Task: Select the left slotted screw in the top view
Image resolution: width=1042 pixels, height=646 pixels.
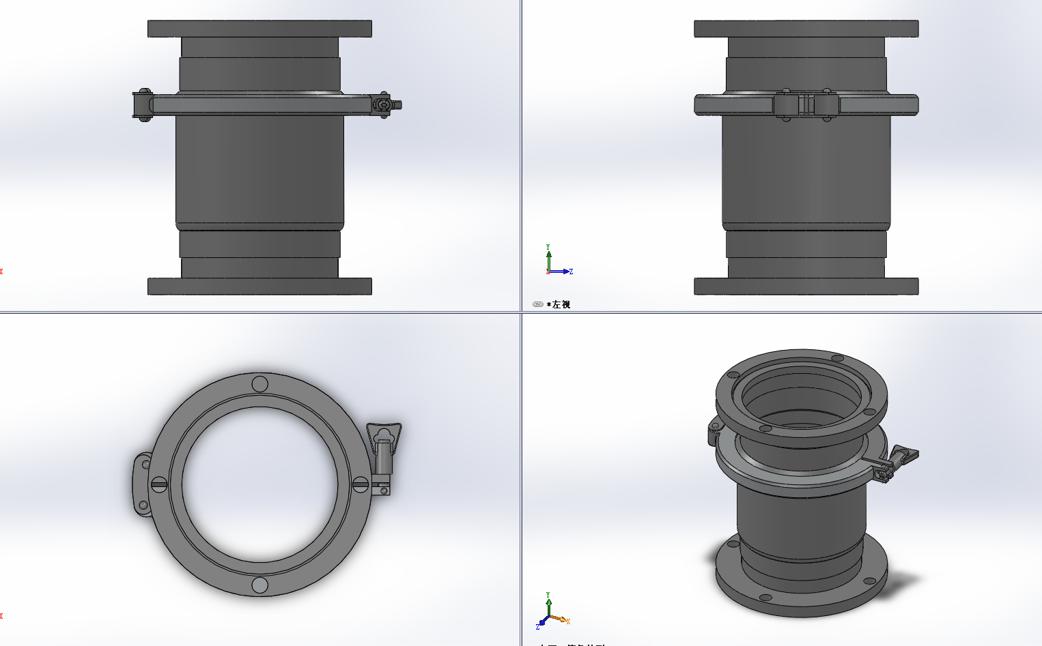Action: (x=158, y=484)
